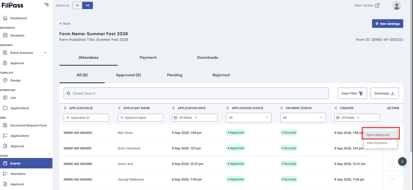
Task: Click the Clear Filter funnel icon
Action: coord(361,93)
